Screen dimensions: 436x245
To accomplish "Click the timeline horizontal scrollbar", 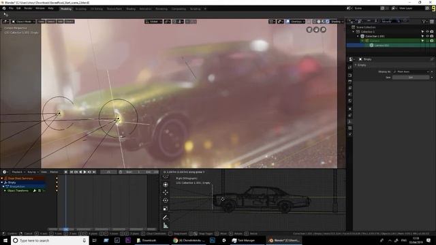I will click(x=103, y=229).
